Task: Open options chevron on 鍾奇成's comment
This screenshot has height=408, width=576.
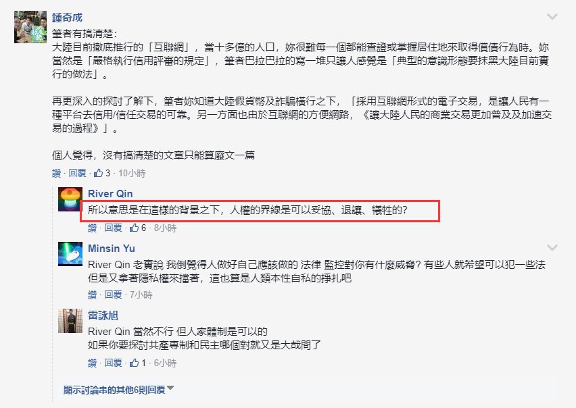Action: (552, 16)
